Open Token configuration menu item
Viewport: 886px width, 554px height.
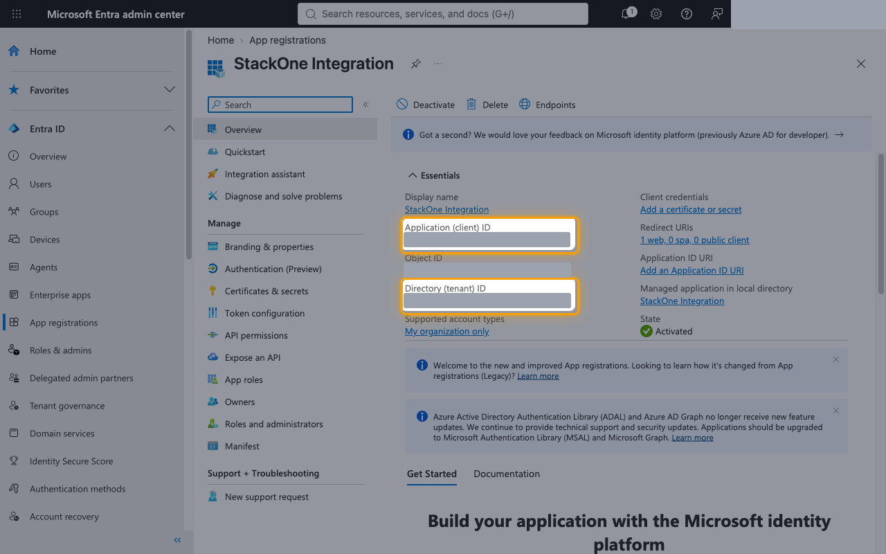pyautogui.click(x=264, y=313)
